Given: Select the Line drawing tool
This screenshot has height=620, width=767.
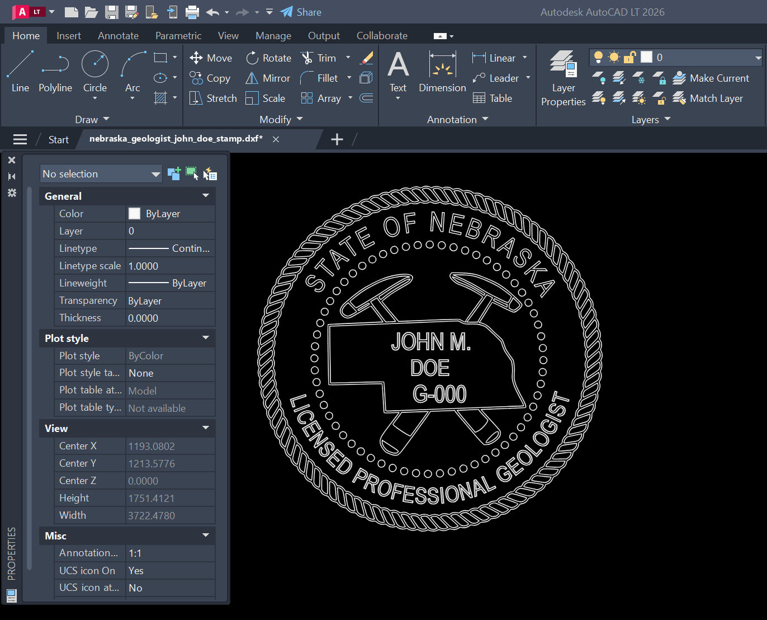Looking at the screenshot, I should (20, 72).
